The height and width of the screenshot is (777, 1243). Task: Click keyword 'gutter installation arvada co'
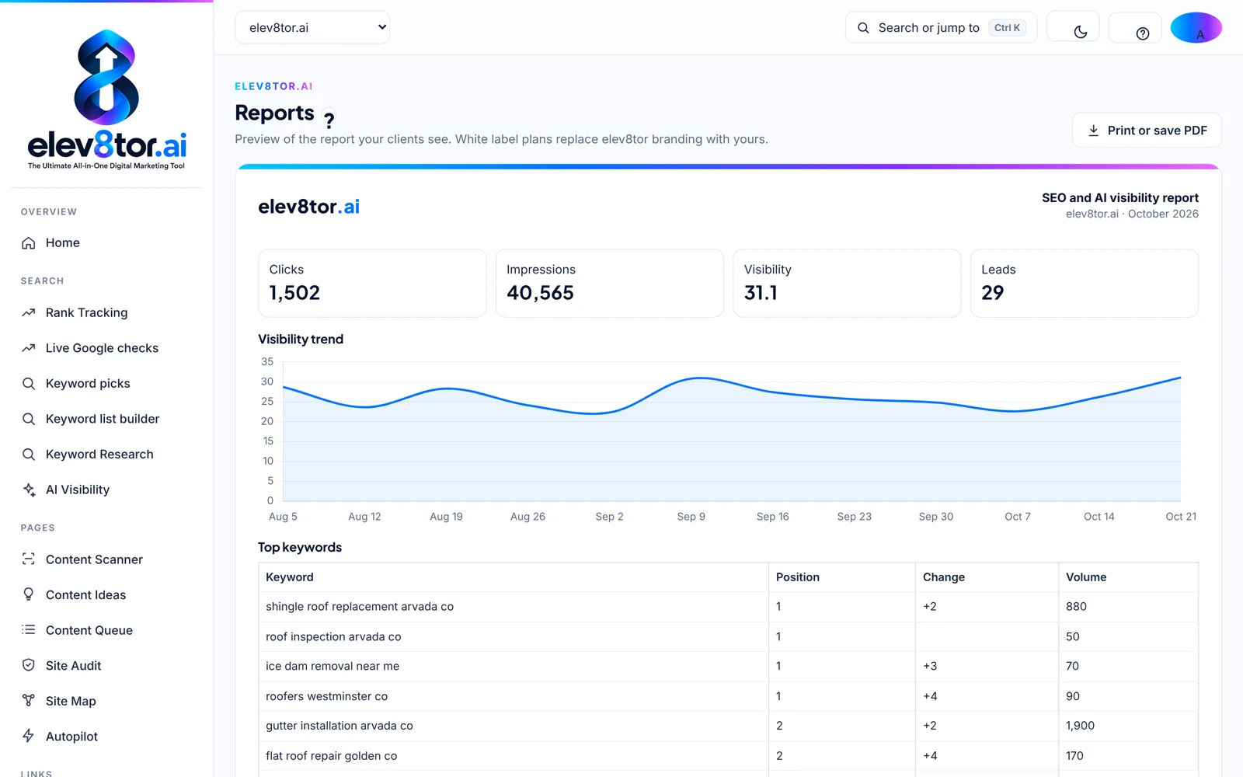click(339, 726)
